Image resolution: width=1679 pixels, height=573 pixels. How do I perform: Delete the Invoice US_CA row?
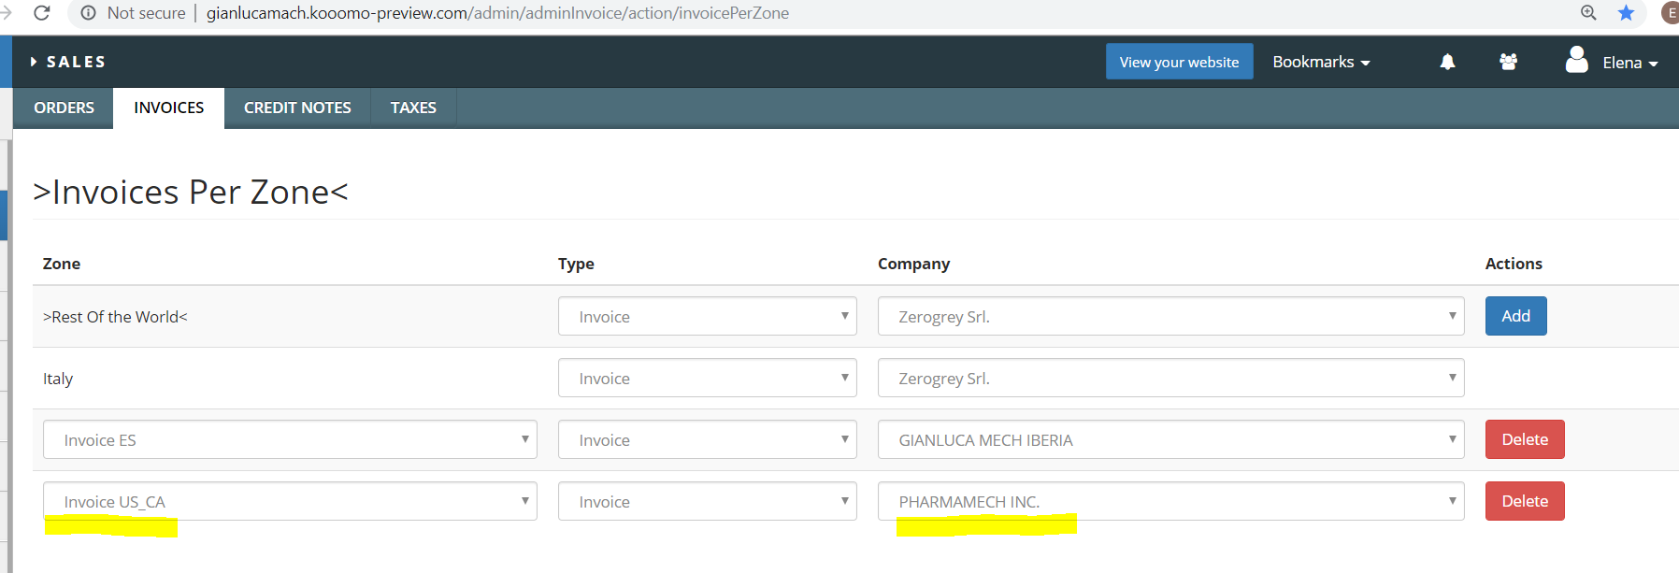tap(1525, 501)
